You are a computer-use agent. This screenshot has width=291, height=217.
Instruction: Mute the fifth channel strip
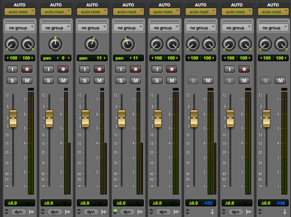click(172, 81)
